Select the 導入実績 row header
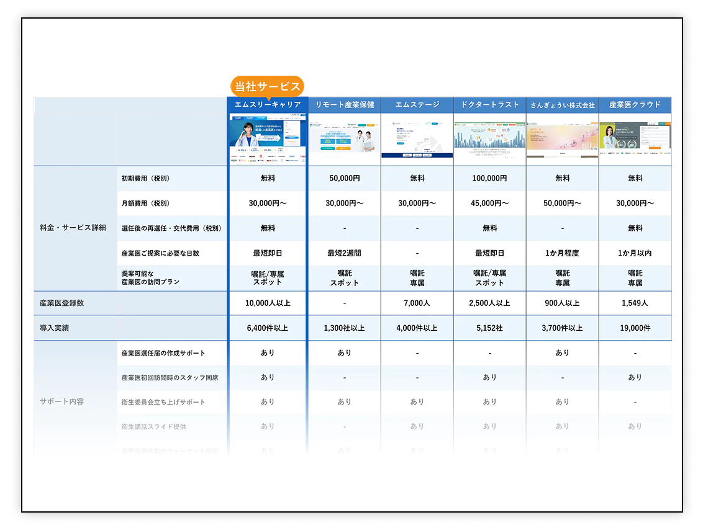Viewport: 703px width, 525px height. point(55,328)
